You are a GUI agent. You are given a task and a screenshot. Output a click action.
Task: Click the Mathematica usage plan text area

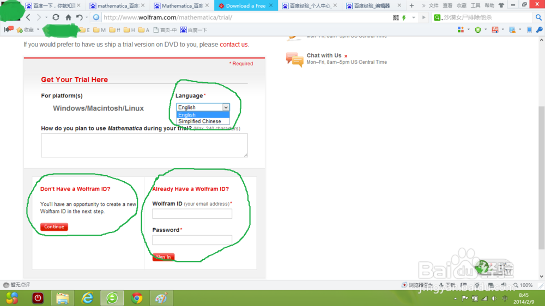pos(144,145)
